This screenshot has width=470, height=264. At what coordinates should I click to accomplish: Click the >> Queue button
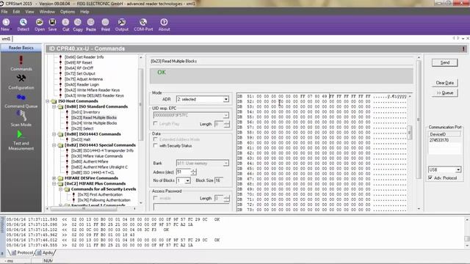(445, 93)
